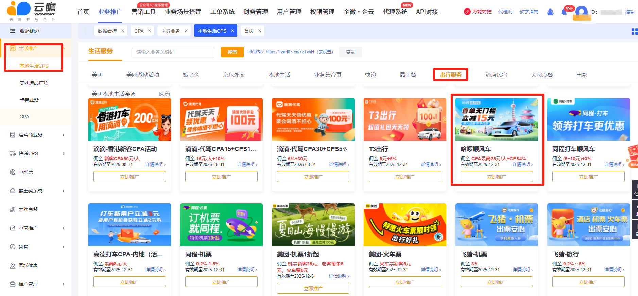Open 营销工具 in top navigation
The height and width of the screenshot is (296, 638).
(x=143, y=12)
